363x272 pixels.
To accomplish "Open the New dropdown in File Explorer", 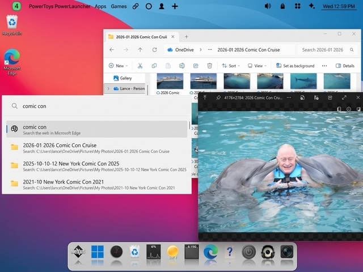I will click(x=118, y=66).
